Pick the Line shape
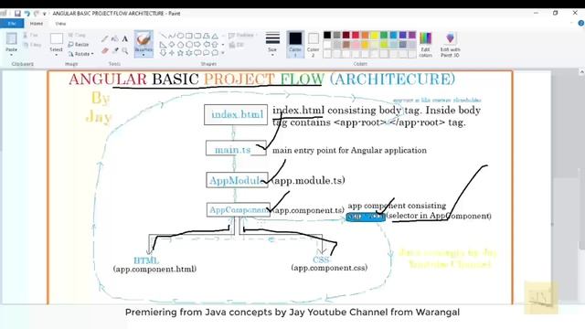This screenshot has width=585, height=329. [x=163, y=36]
